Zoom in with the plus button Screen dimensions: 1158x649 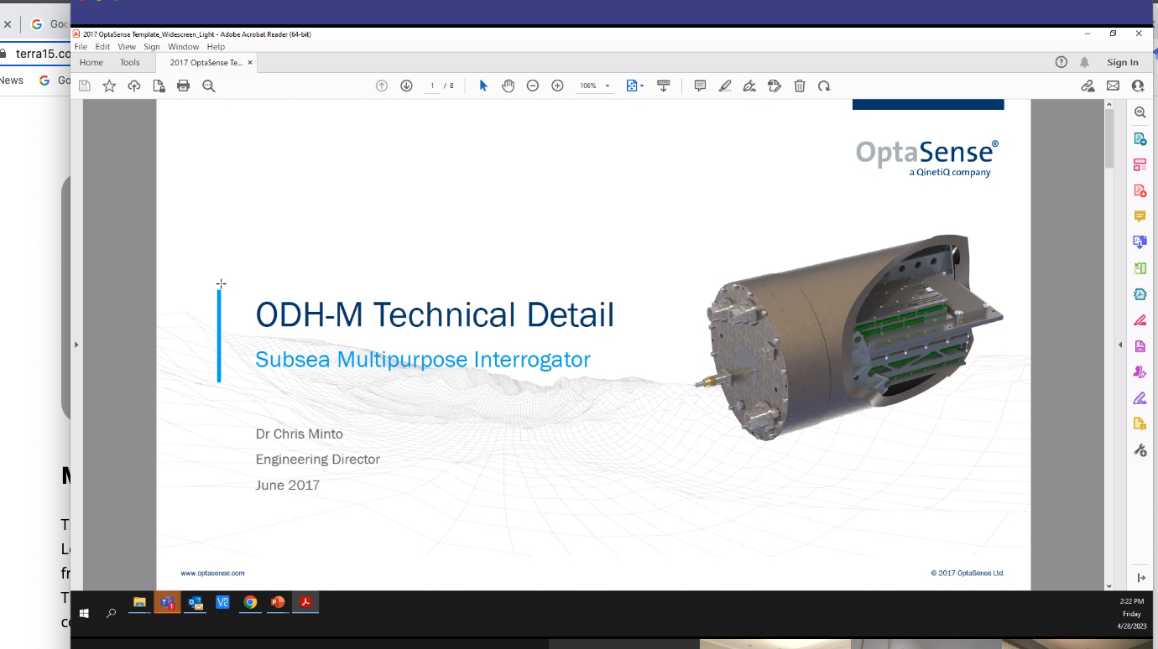click(557, 86)
